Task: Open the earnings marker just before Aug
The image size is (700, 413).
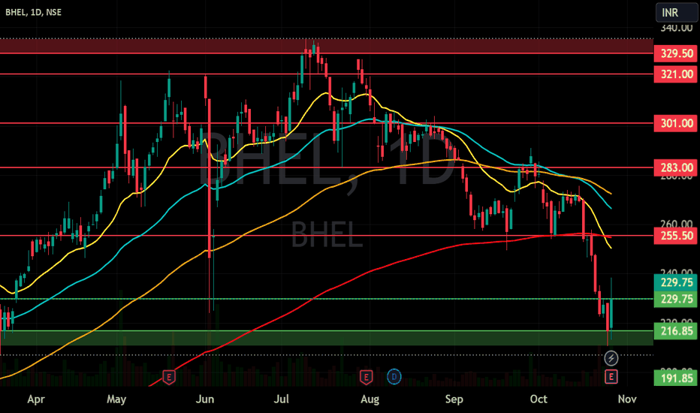Action: [x=366, y=377]
